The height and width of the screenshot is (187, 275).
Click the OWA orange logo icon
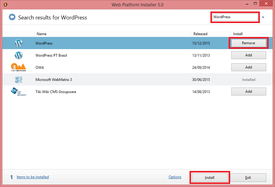18,67
